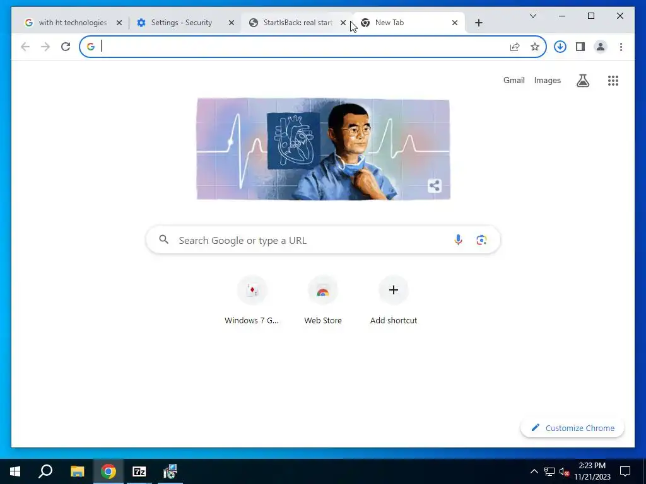Open the Gmail link
This screenshot has height=484, width=646.
pos(514,80)
